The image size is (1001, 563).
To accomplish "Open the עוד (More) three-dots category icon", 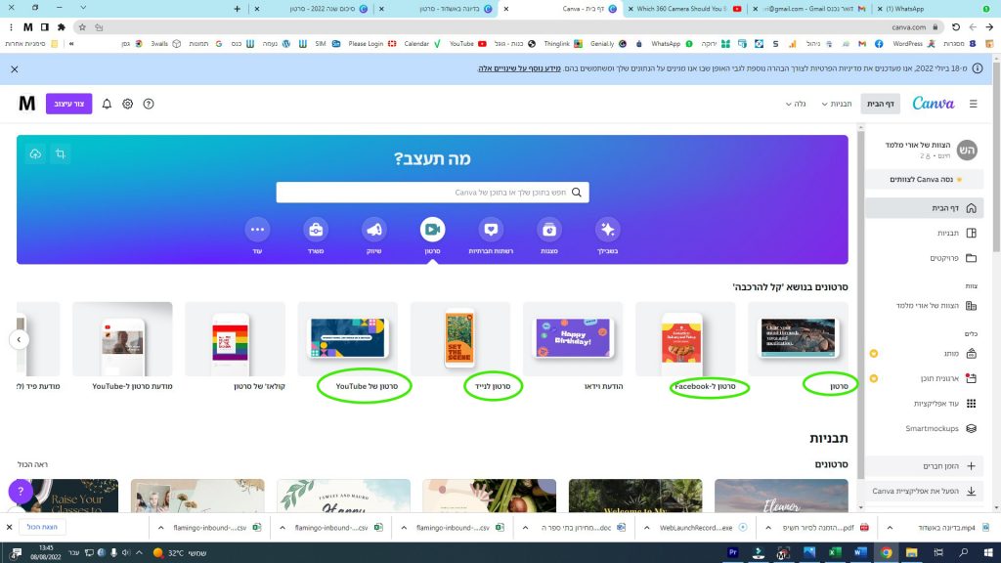I will (x=257, y=230).
